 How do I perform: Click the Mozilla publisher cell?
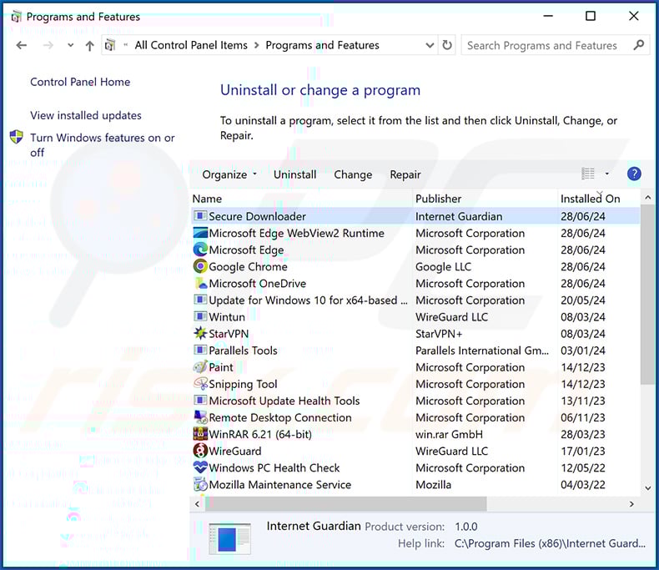[x=433, y=485]
